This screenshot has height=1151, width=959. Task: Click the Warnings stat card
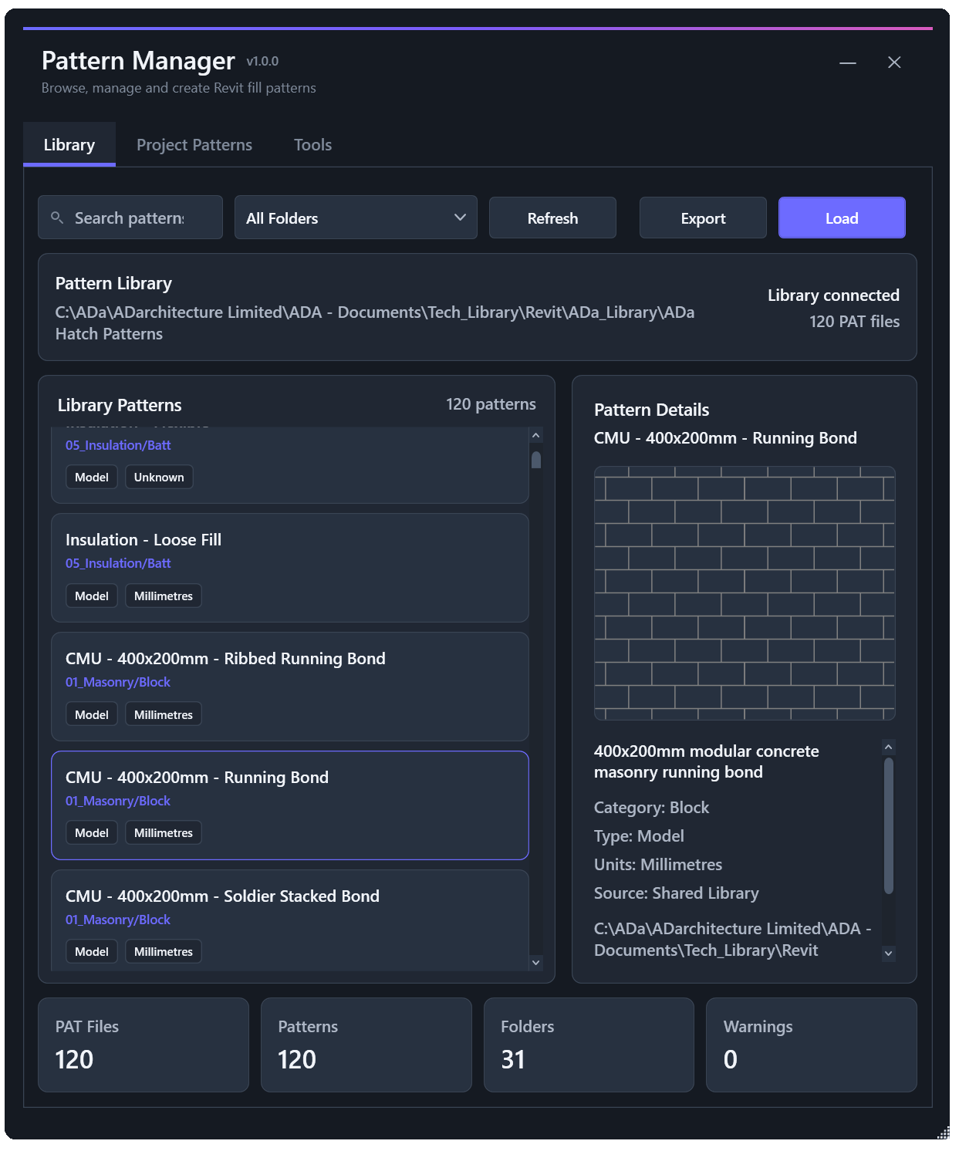point(812,1045)
